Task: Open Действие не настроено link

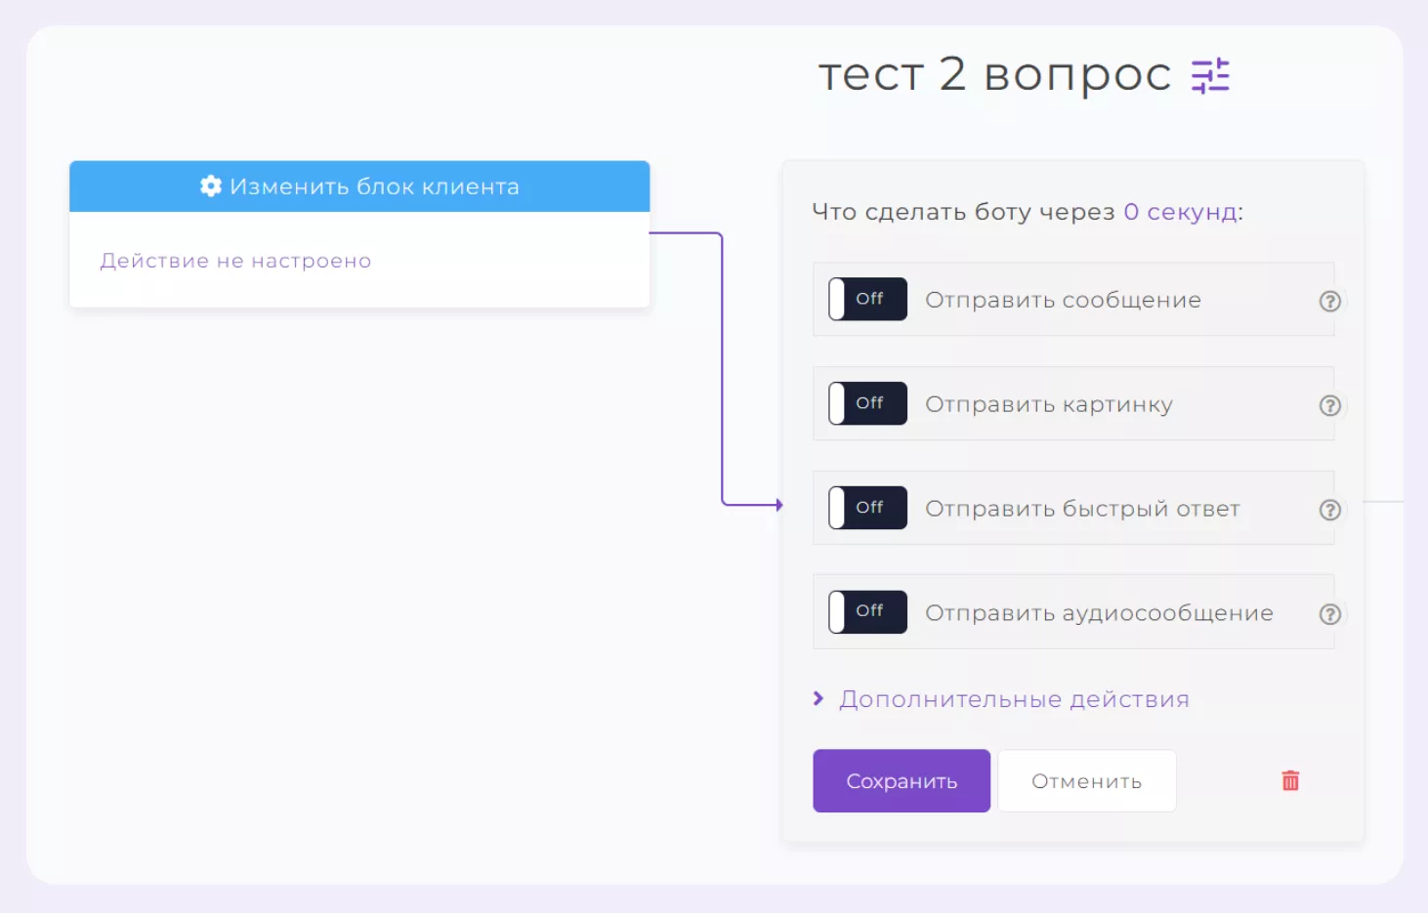Action: tap(235, 261)
